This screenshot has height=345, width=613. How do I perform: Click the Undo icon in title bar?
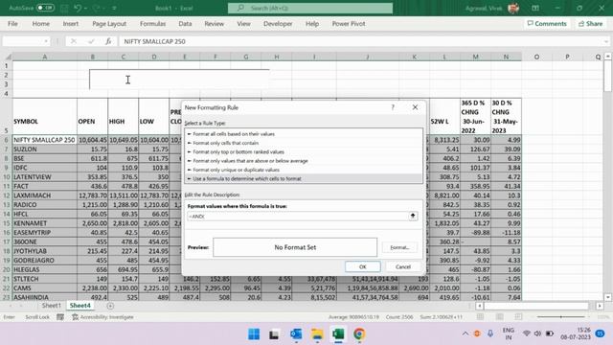tap(77, 8)
